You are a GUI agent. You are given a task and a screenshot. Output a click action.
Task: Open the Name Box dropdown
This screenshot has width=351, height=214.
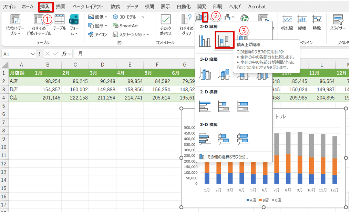click(x=33, y=54)
